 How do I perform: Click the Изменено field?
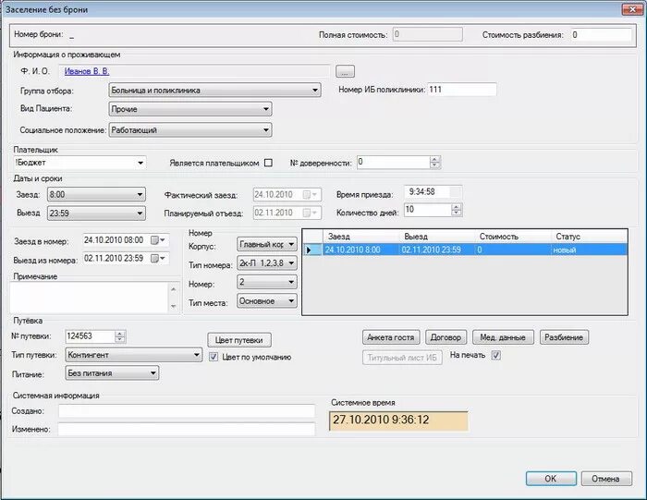coord(187,429)
